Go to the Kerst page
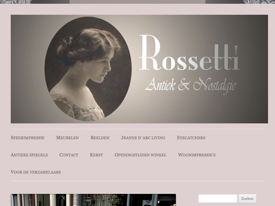 pos(96,155)
